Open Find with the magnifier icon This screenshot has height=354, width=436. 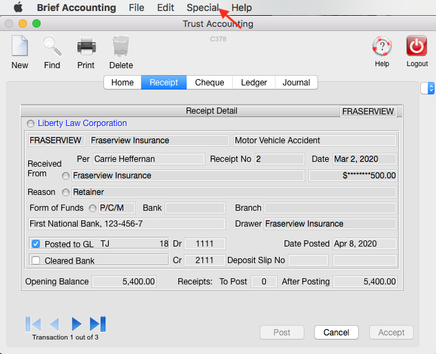point(52,46)
